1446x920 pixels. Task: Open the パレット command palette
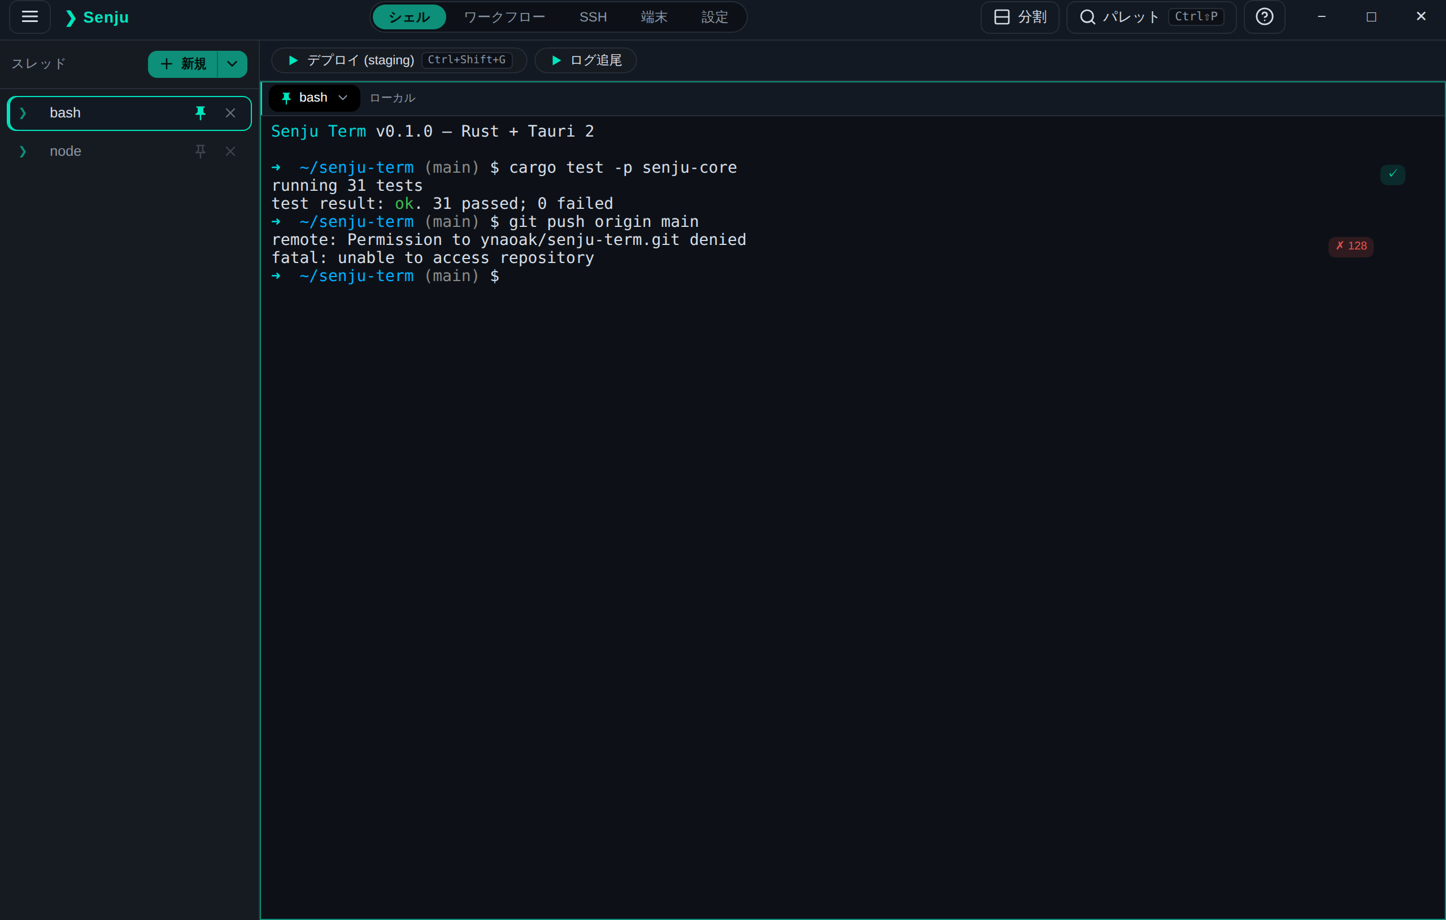tap(1151, 17)
